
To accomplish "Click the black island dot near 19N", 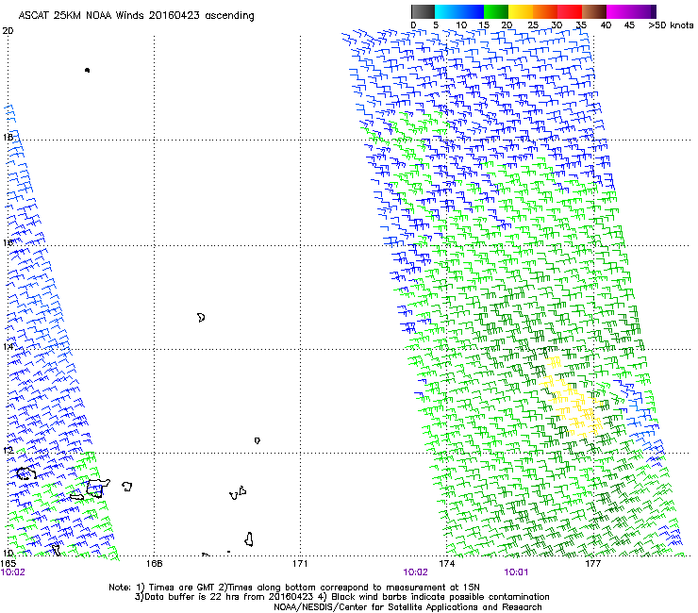I will point(87,70).
